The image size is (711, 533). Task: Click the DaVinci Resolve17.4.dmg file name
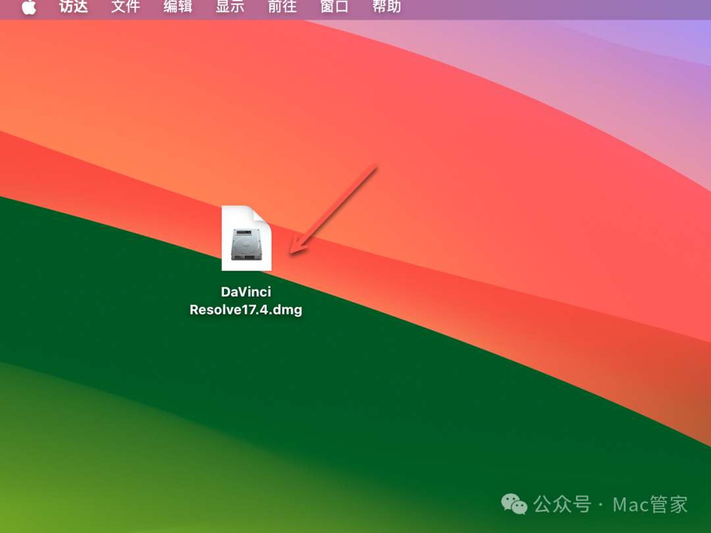pos(246,301)
